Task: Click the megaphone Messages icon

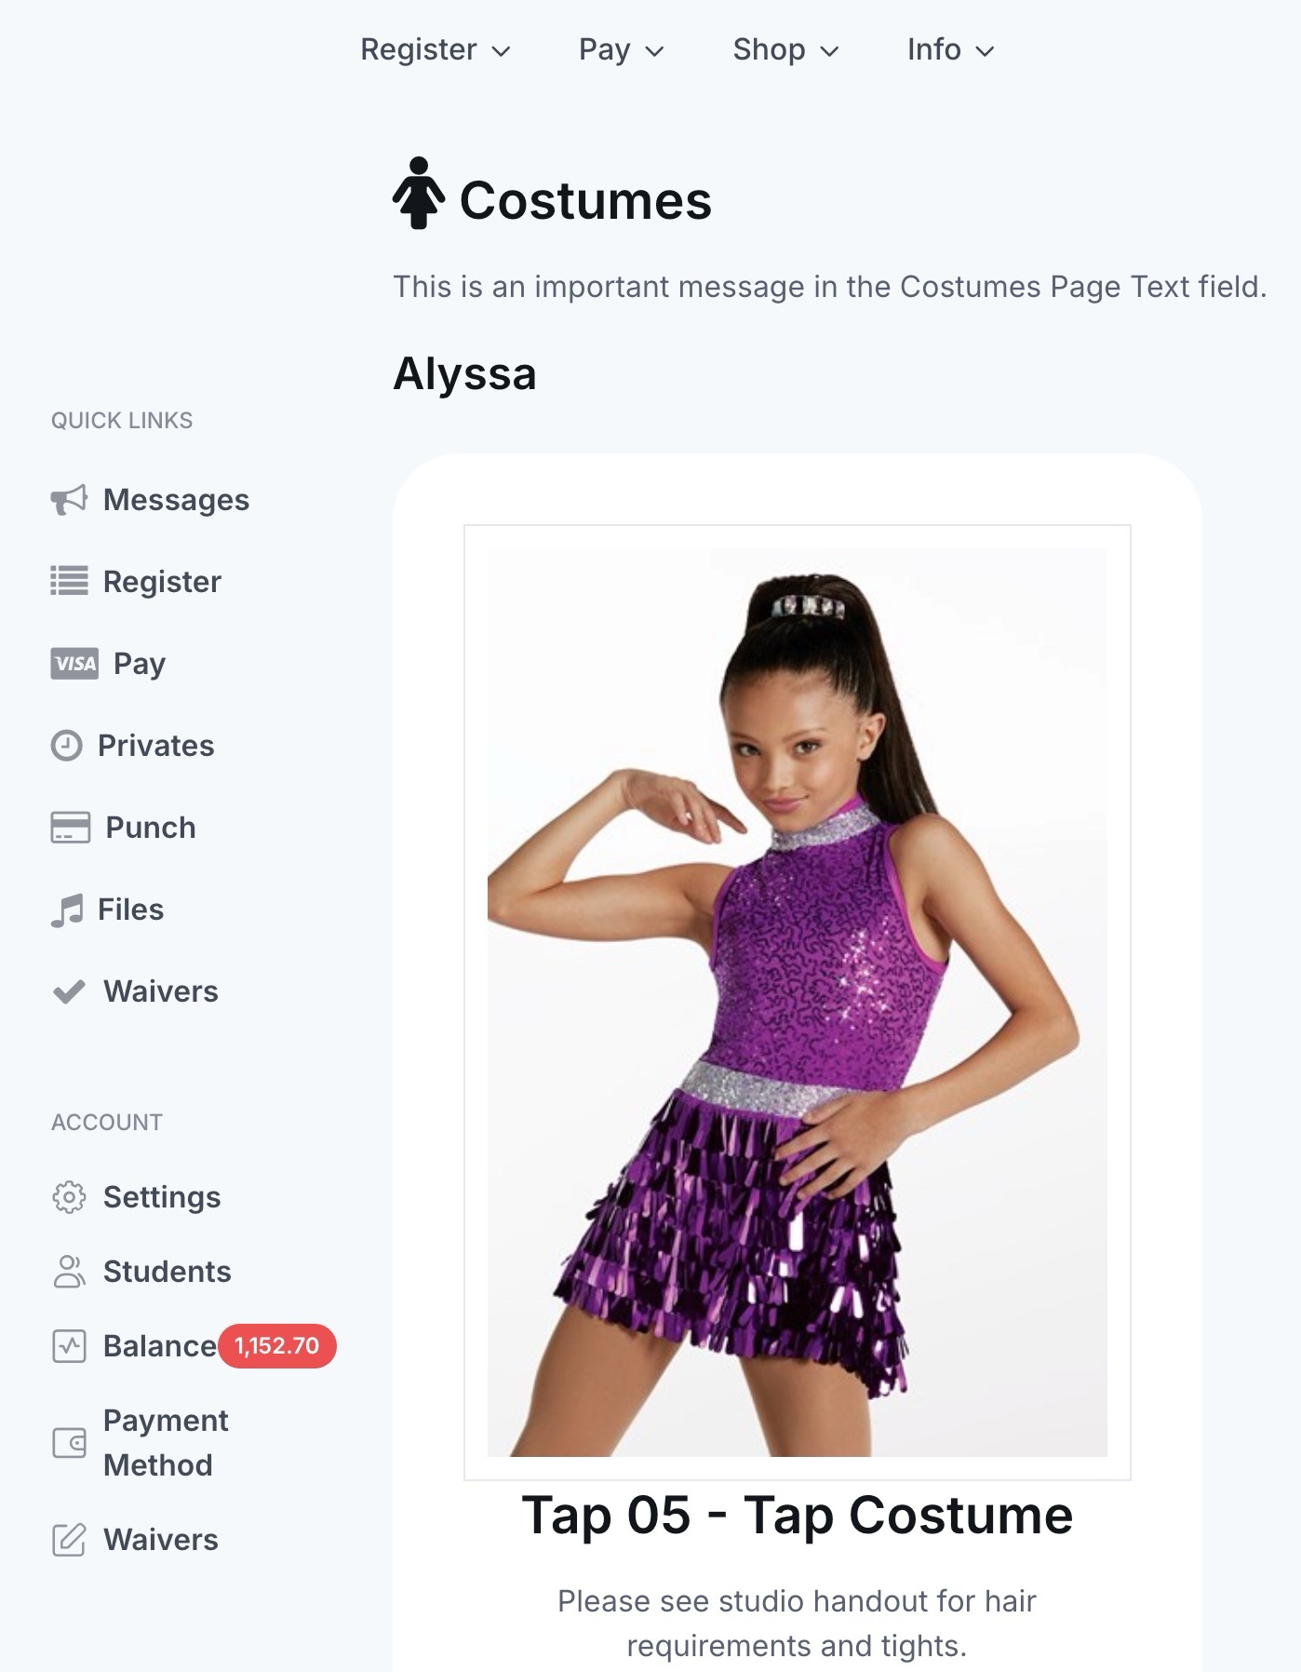Action: pos(69,500)
